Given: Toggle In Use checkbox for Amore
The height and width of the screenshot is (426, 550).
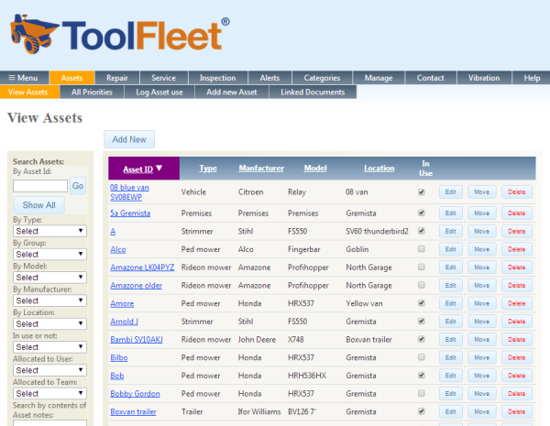Looking at the screenshot, I should (422, 303).
